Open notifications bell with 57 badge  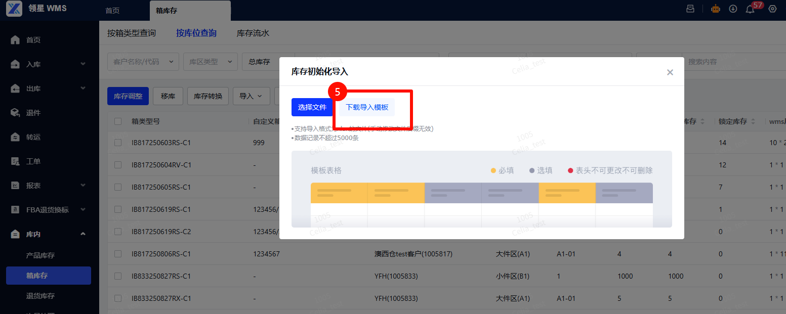pyautogui.click(x=750, y=9)
